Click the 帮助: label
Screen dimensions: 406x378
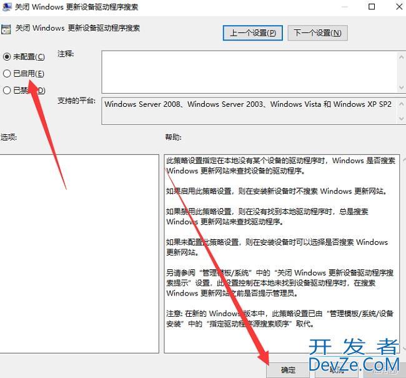coord(173,137)
